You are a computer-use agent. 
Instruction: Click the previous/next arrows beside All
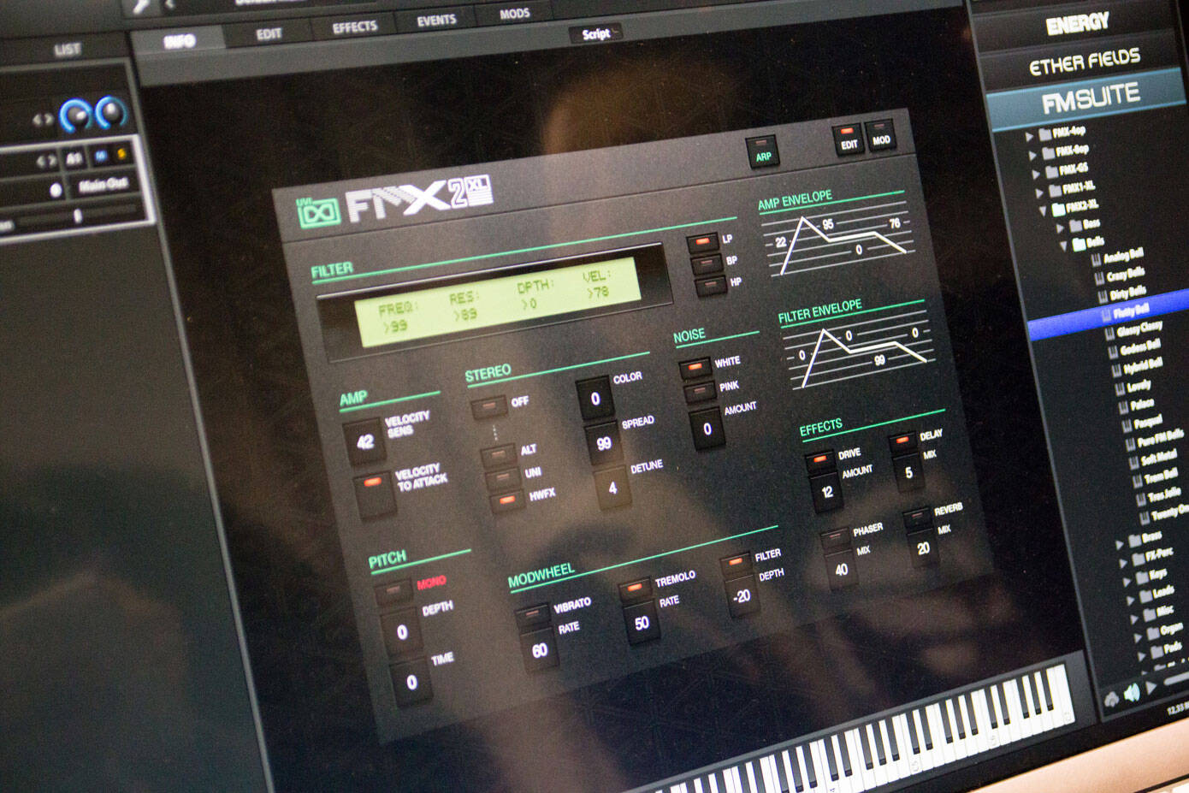45,160
